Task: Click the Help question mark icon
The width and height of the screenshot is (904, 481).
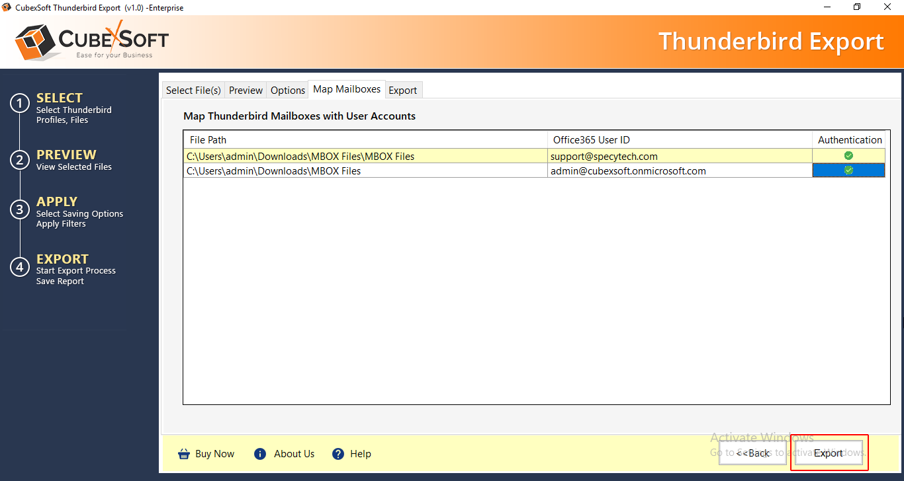Action: tap(338, 454)
